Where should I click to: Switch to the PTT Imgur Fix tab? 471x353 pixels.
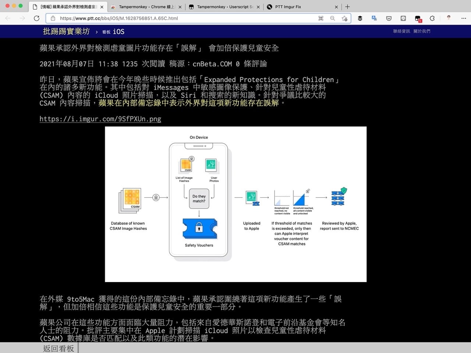(x=302, y=7)
